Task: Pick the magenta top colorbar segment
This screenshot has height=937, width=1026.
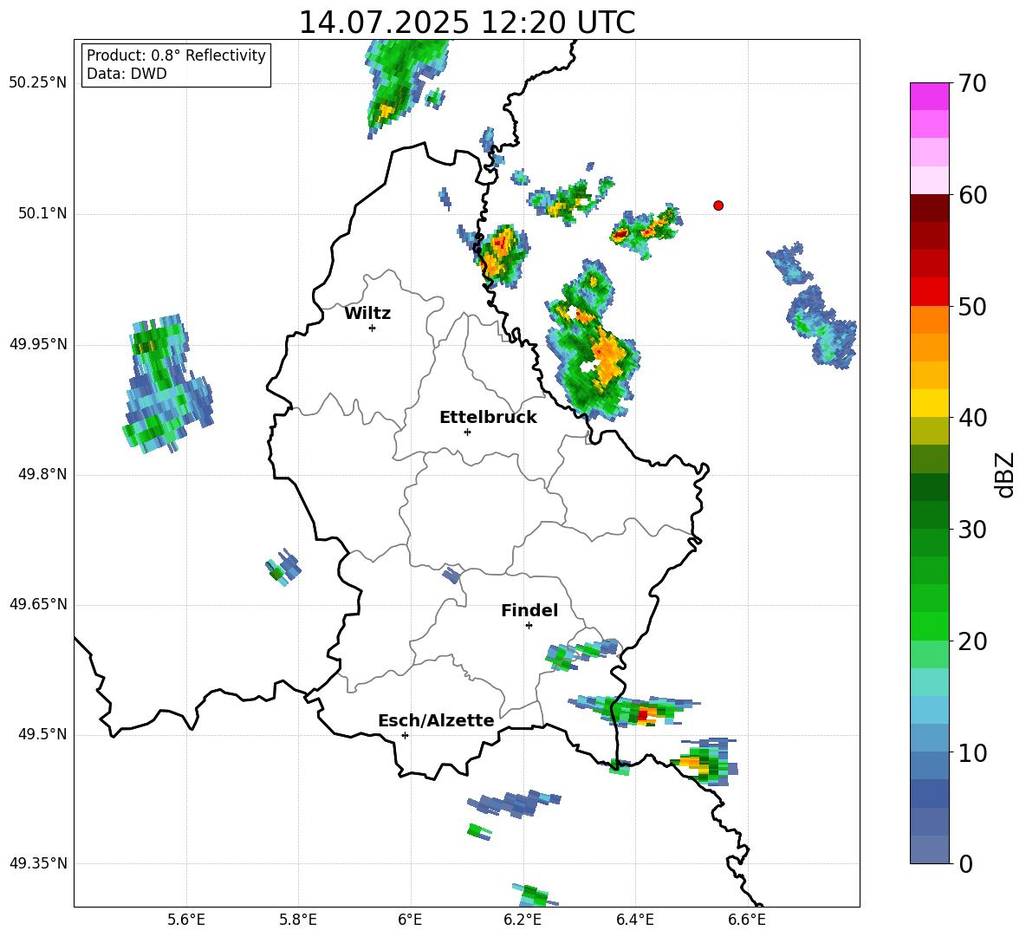Action: [929, 96]
